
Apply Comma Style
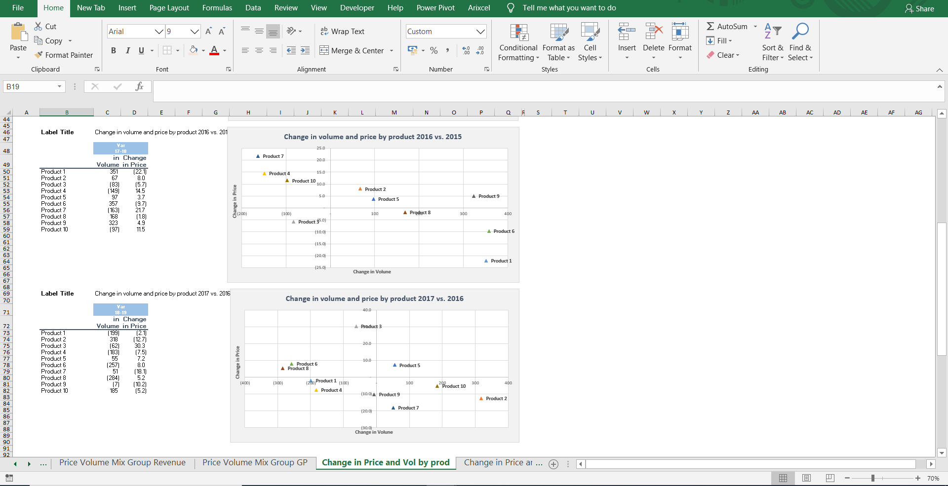pos(448,50)
